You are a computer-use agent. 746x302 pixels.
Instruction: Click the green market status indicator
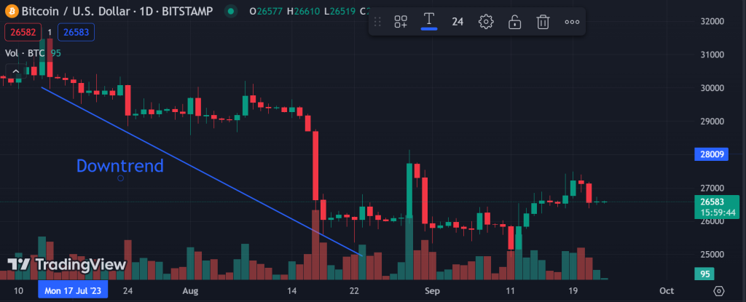(231, 10)
